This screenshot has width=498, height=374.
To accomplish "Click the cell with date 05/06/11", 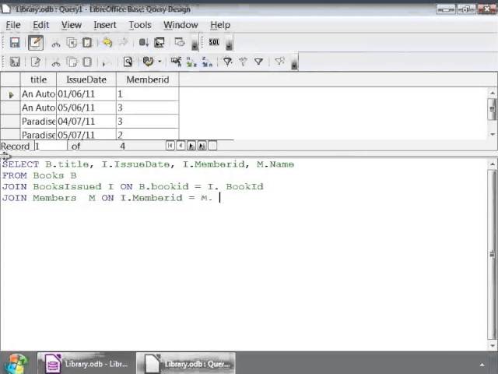I will coord(86,108).
